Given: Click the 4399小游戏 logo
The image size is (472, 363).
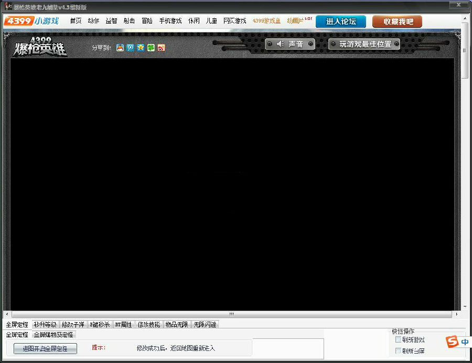Looking at the screenshot, I should tap(31, 21).
